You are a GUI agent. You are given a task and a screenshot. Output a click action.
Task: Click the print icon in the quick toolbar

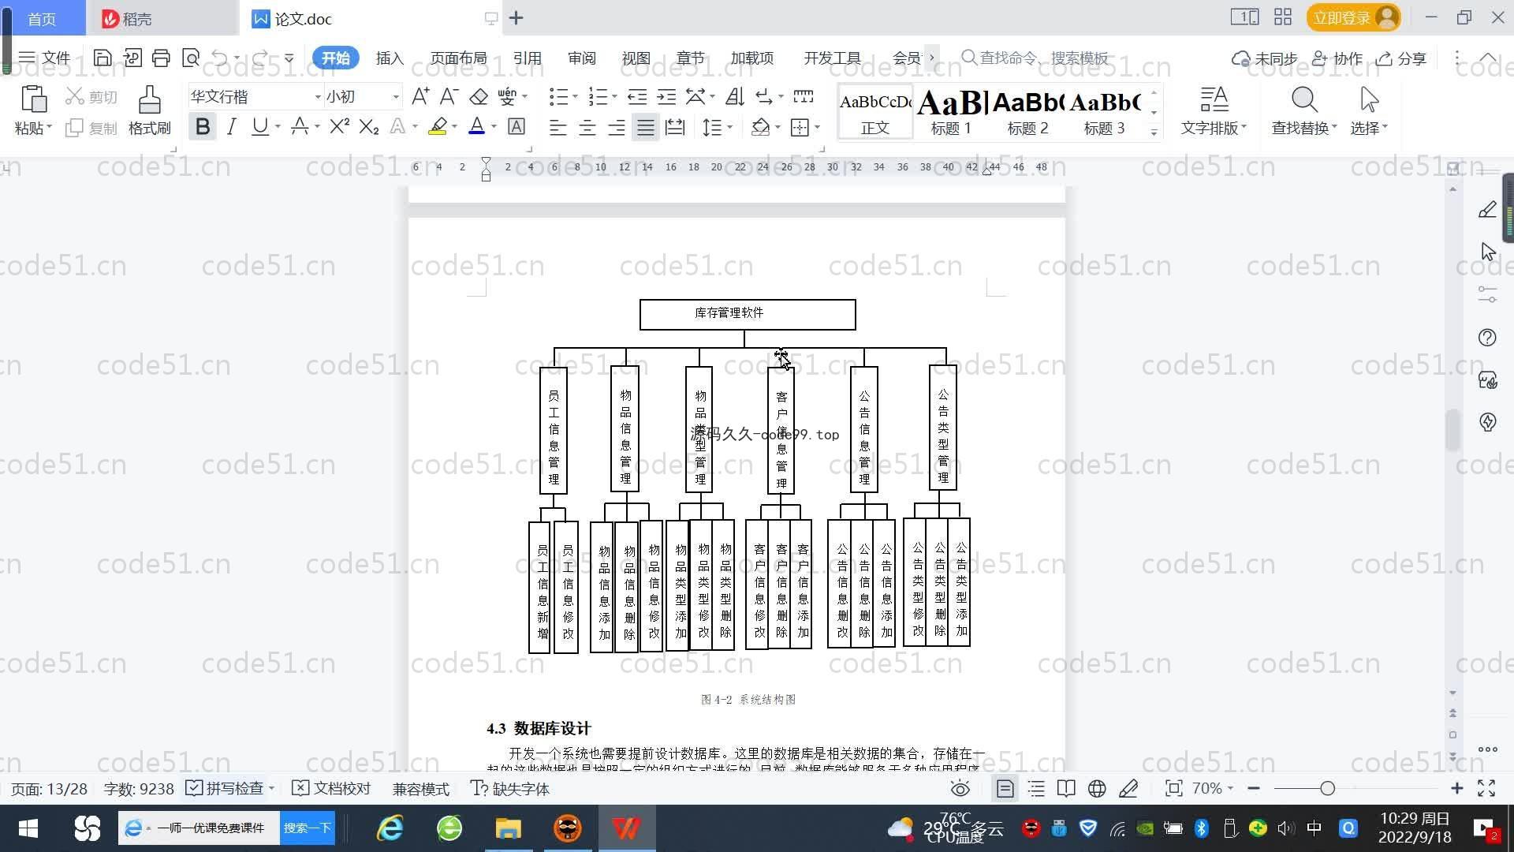(161, 58)
